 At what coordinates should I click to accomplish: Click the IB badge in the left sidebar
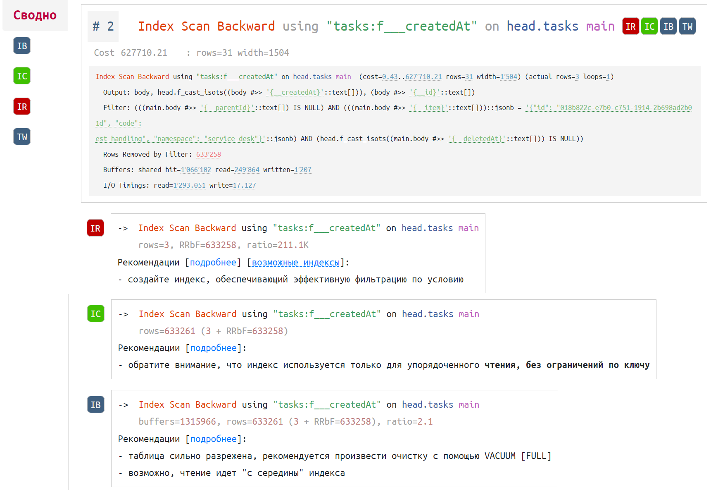(22, 45)
